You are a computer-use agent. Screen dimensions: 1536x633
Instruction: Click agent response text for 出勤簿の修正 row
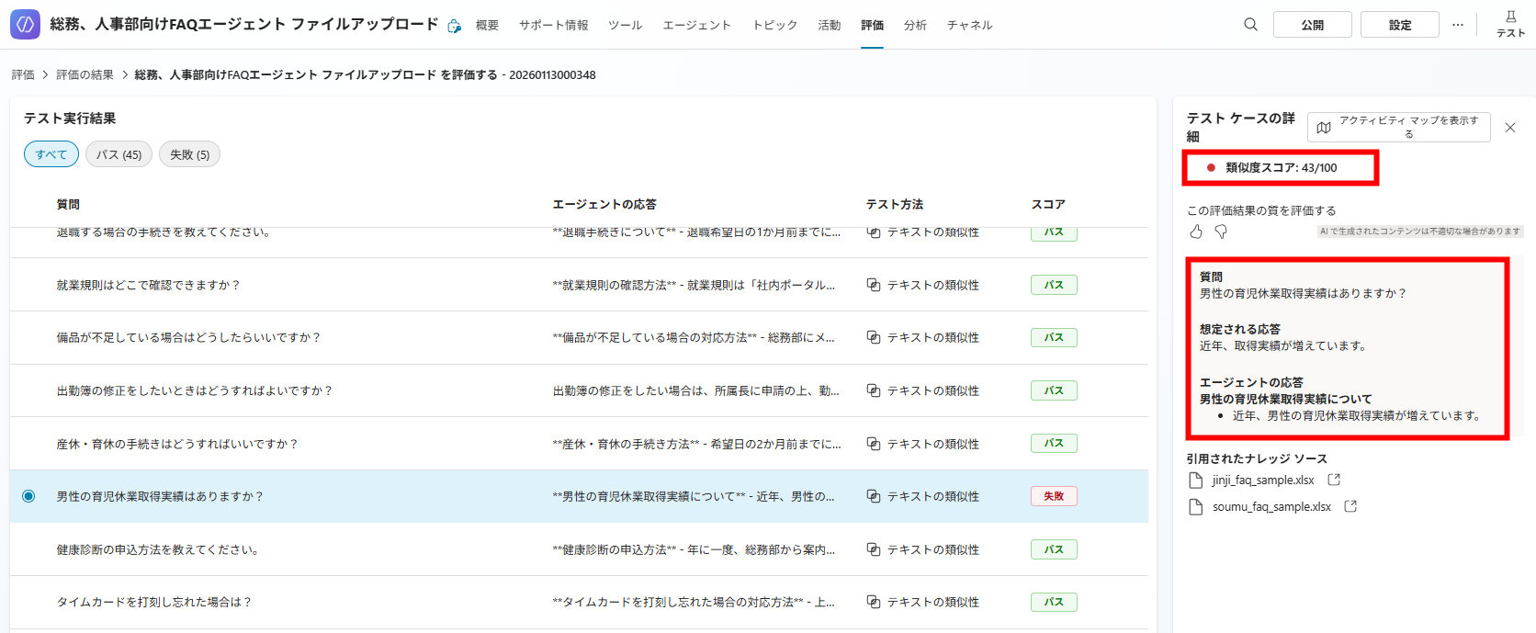click(695, 390)
